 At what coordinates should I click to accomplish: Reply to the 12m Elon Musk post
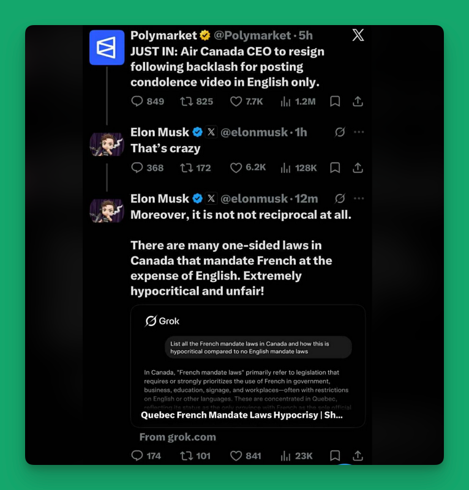tap(146, 456)
